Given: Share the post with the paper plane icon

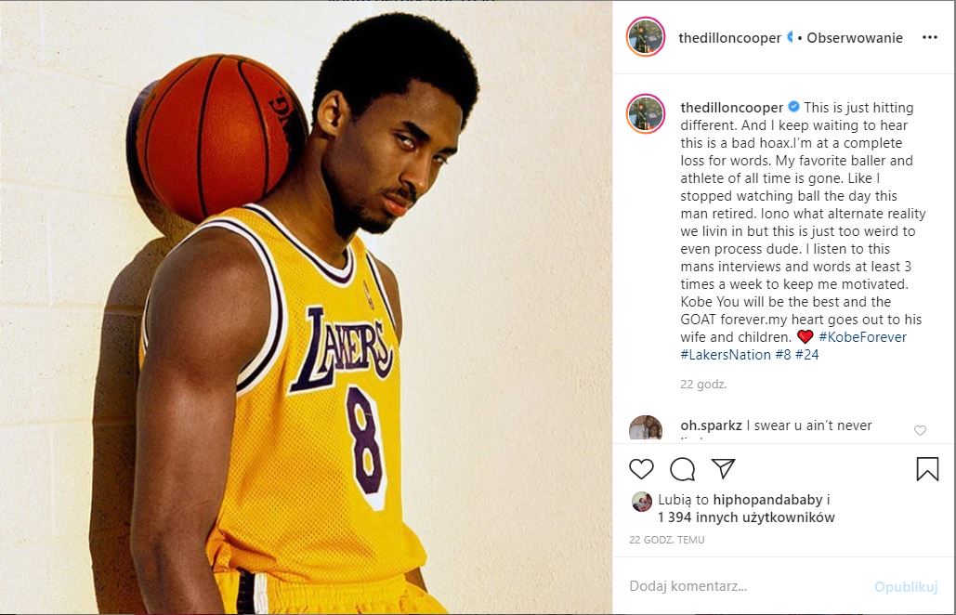Looking at the screenshot, I should 723,468.
